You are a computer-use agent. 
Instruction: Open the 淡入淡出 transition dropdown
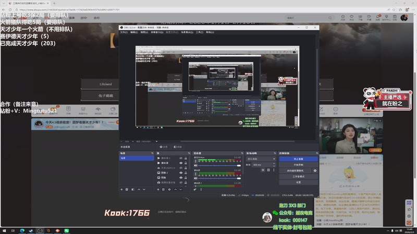(261, 159)
